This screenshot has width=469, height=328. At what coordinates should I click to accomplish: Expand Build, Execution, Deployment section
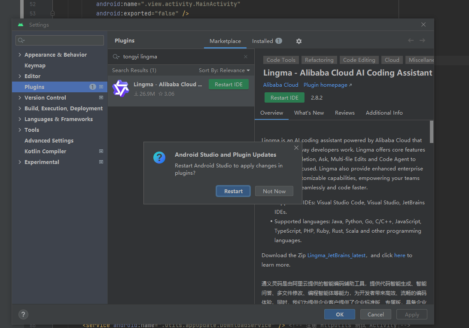coord(20,109)
